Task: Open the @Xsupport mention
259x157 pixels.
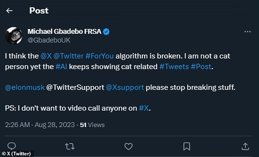Action: (125, 87)
